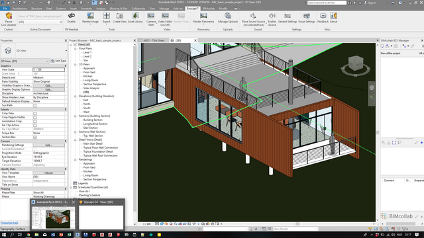The height and width of the screenshot is (238, 424).
Task: Open the Visual Settings icon
Action: click(306, 16)
